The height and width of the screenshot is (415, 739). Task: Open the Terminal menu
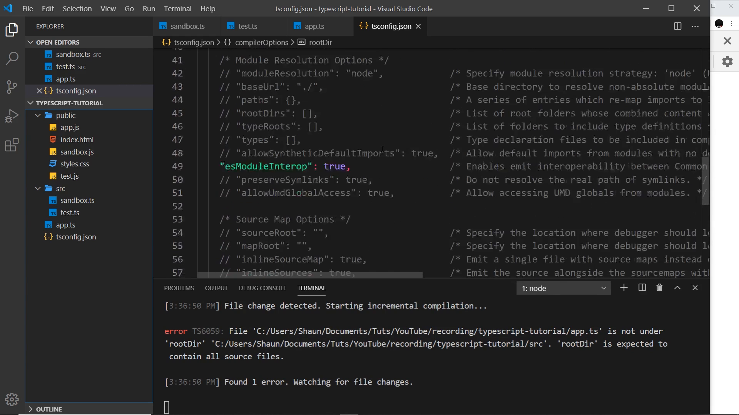(x=177, y=8)
